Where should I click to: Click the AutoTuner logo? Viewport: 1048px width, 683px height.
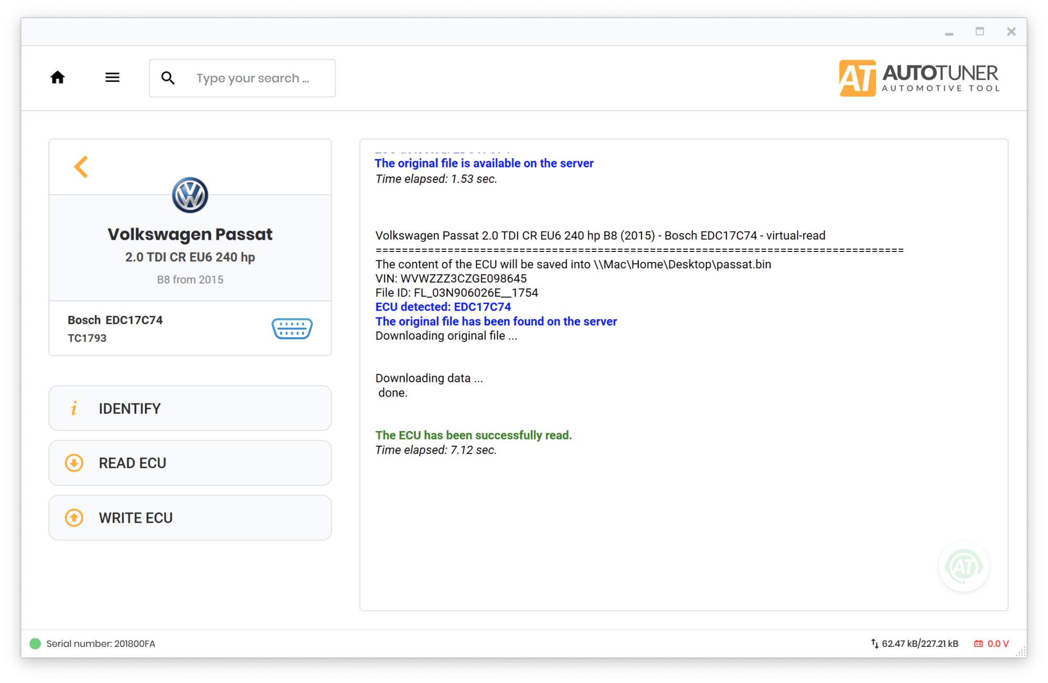920,78
